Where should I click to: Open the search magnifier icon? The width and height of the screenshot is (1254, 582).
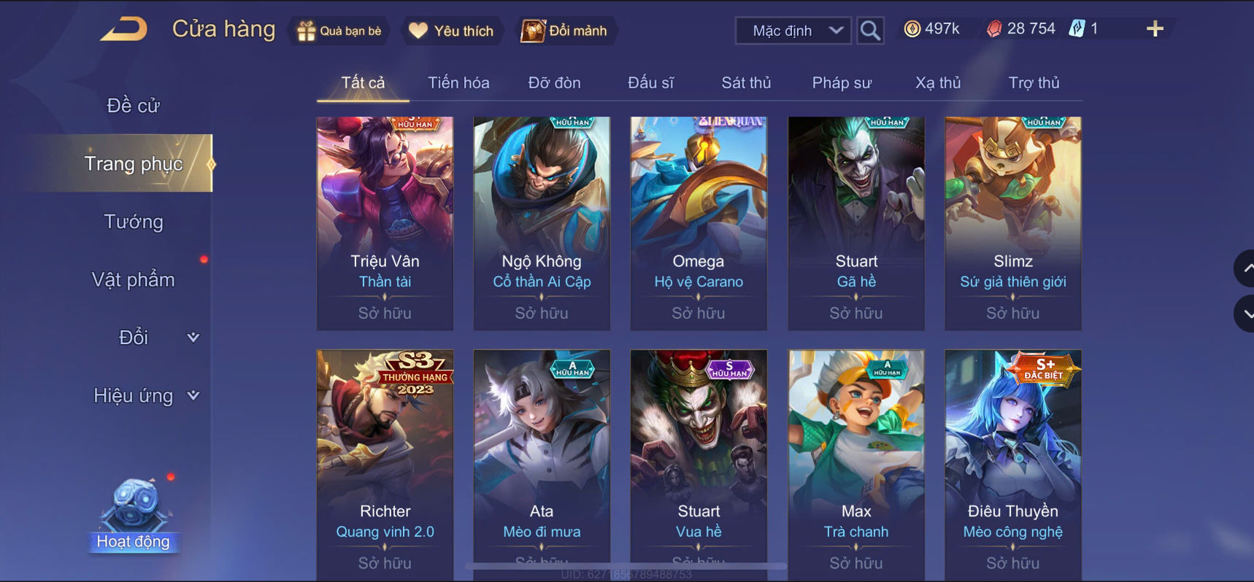pos(870,31)
